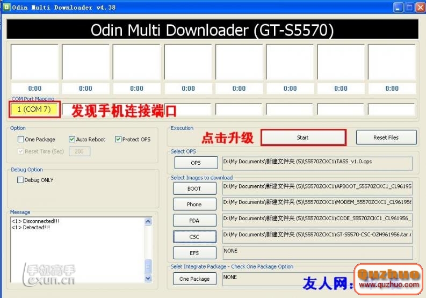This screenshot has width=426, height=298.
Task: Uncheck the Auto Reboot option
Action: tap(72, 140)
